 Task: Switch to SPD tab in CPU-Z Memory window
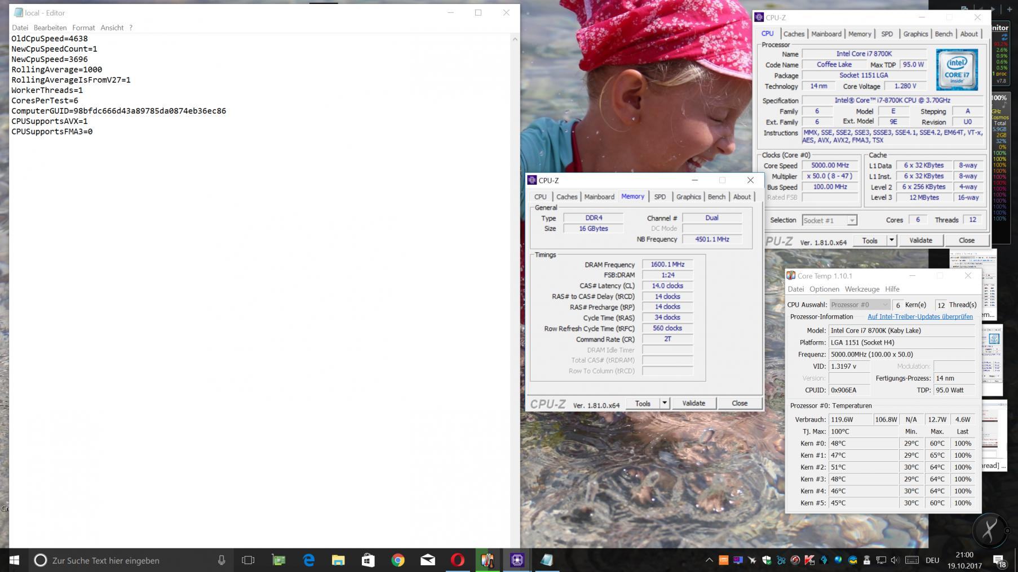coord(660,196)
